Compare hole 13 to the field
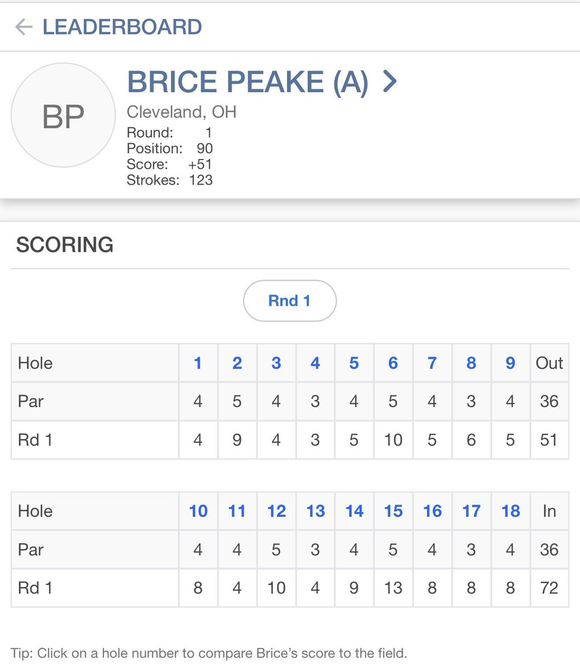Screen dimensions: 580x667 [315, 511]
